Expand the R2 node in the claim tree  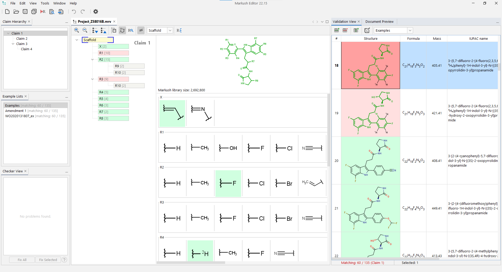(92, 59)
